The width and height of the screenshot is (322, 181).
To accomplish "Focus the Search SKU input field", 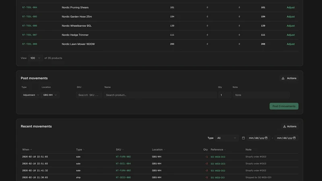I will 89,95.
